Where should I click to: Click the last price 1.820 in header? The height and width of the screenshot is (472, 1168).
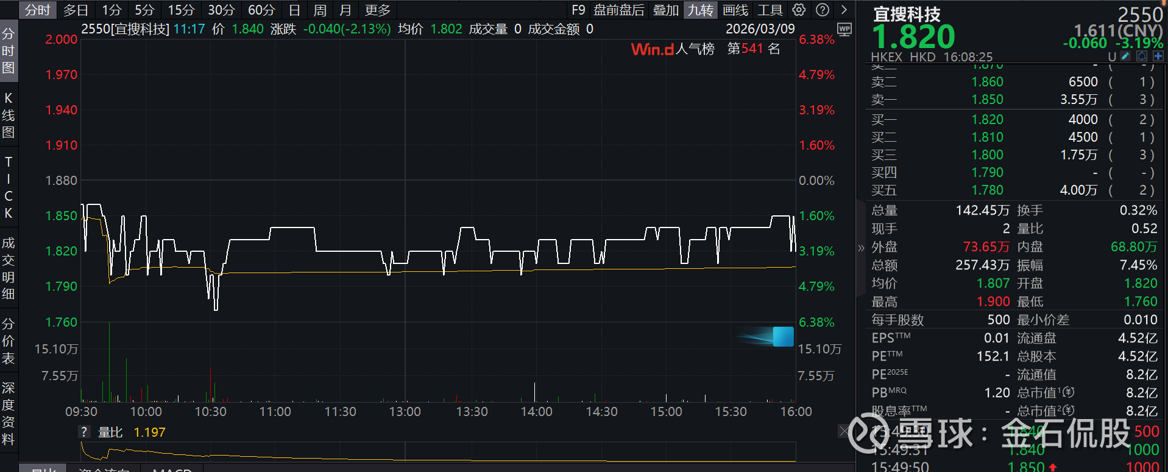point(914,36)
